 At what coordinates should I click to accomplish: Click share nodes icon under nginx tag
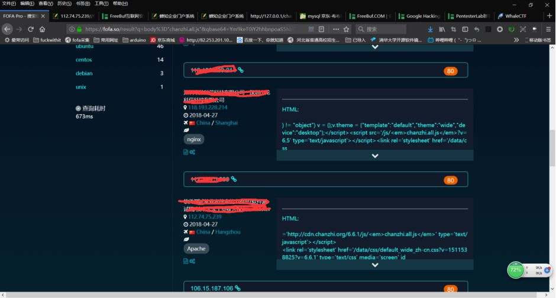click(x=192, y=152)
